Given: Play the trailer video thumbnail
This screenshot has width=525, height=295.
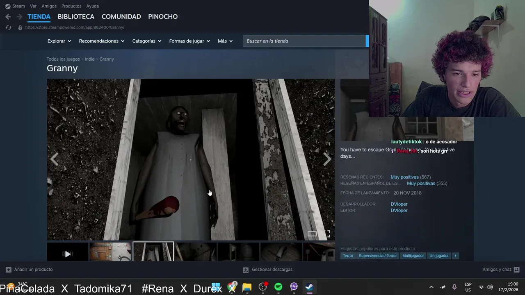Looking at the screenshot, I should click(x=68, y=252).
